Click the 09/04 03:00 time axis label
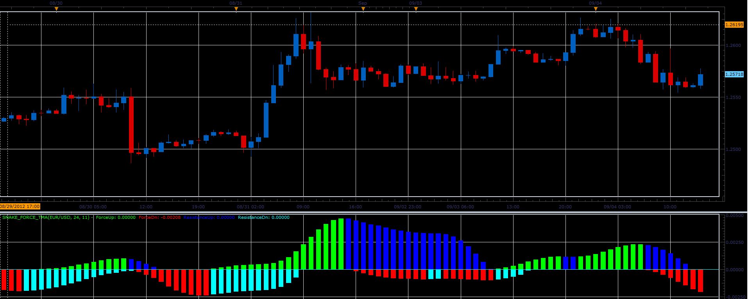 [617, 207]
